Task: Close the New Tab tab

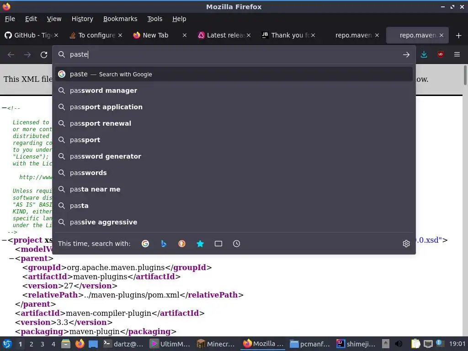Action: pyautogui.click(x=185, y=35)
